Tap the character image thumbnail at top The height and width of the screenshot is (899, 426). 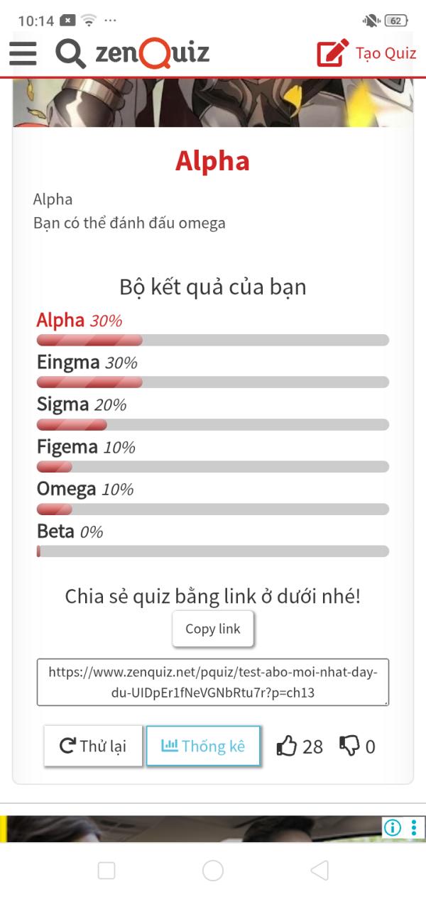(213, 103)
